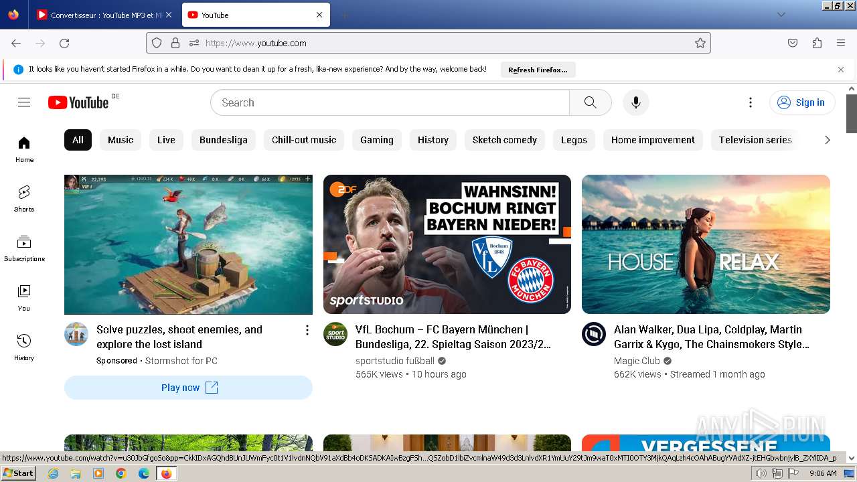
Task: Reload the current page
Action: pos(64,43)
